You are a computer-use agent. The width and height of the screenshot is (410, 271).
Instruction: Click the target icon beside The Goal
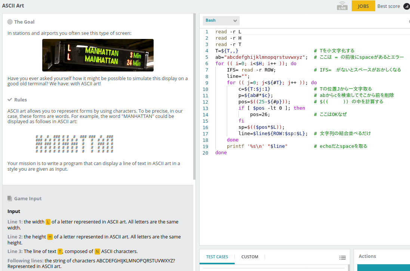(x=10, y=22)
